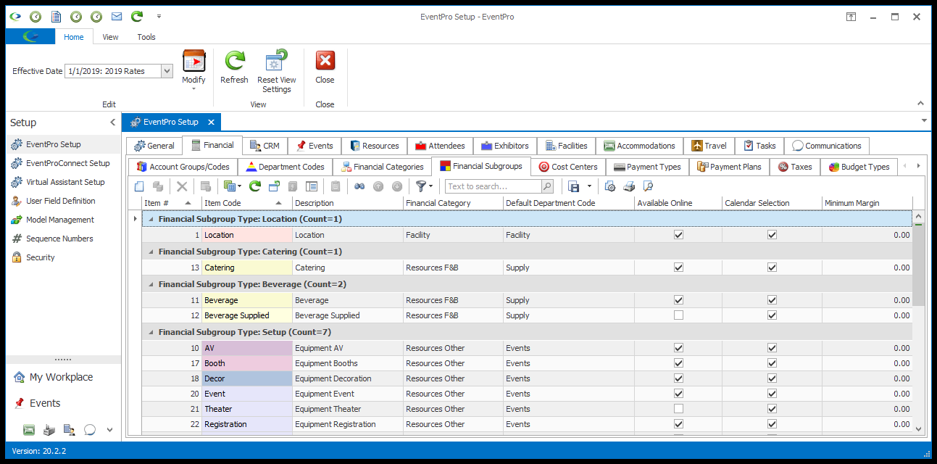
Task: Open the customize quick access toolbar dropdown
Action: tap(159, 16)
